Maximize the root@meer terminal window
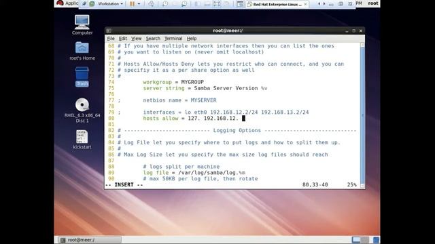This screenshot has height=244, width=435. point(353,30)
